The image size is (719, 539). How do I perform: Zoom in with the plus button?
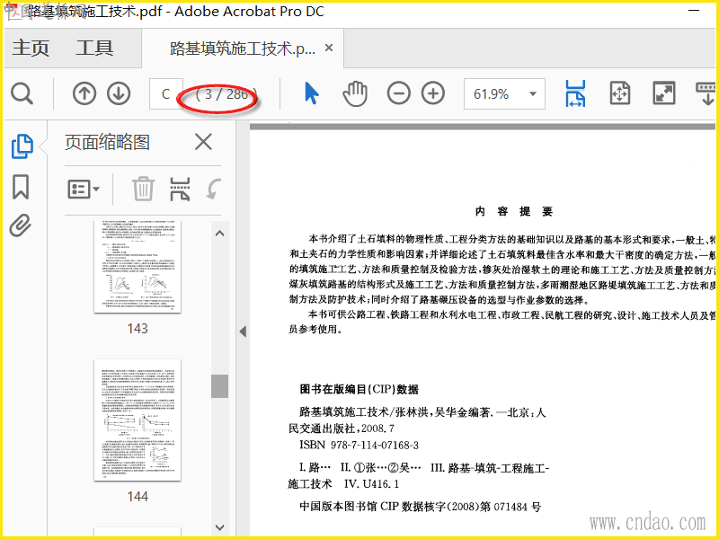(x=433, y=93)
